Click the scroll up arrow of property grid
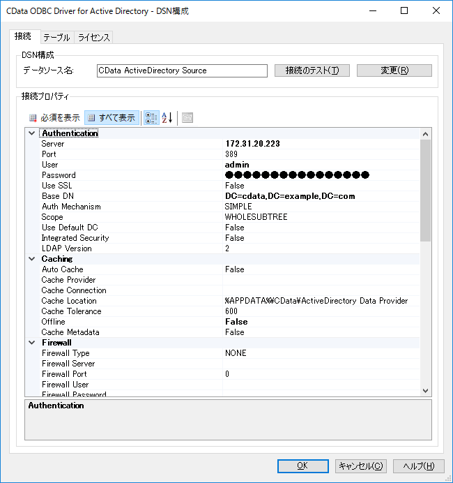Viewport: 453px width, 483px height. tap(426, 134)
